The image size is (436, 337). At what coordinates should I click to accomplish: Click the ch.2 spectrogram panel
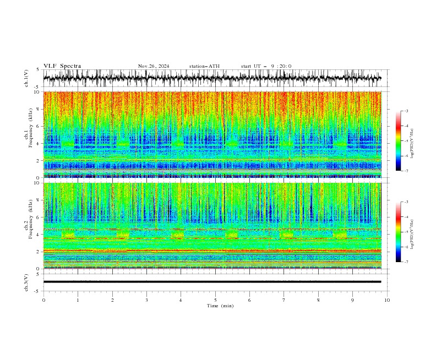click(212, 226)
